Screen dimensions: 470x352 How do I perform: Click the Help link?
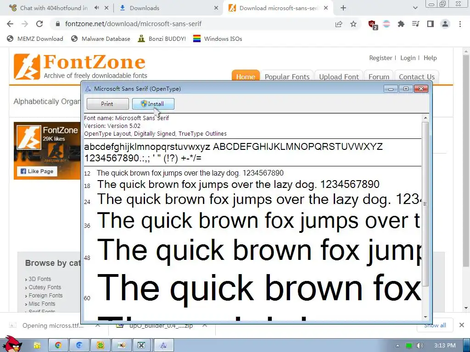(430, 58)
